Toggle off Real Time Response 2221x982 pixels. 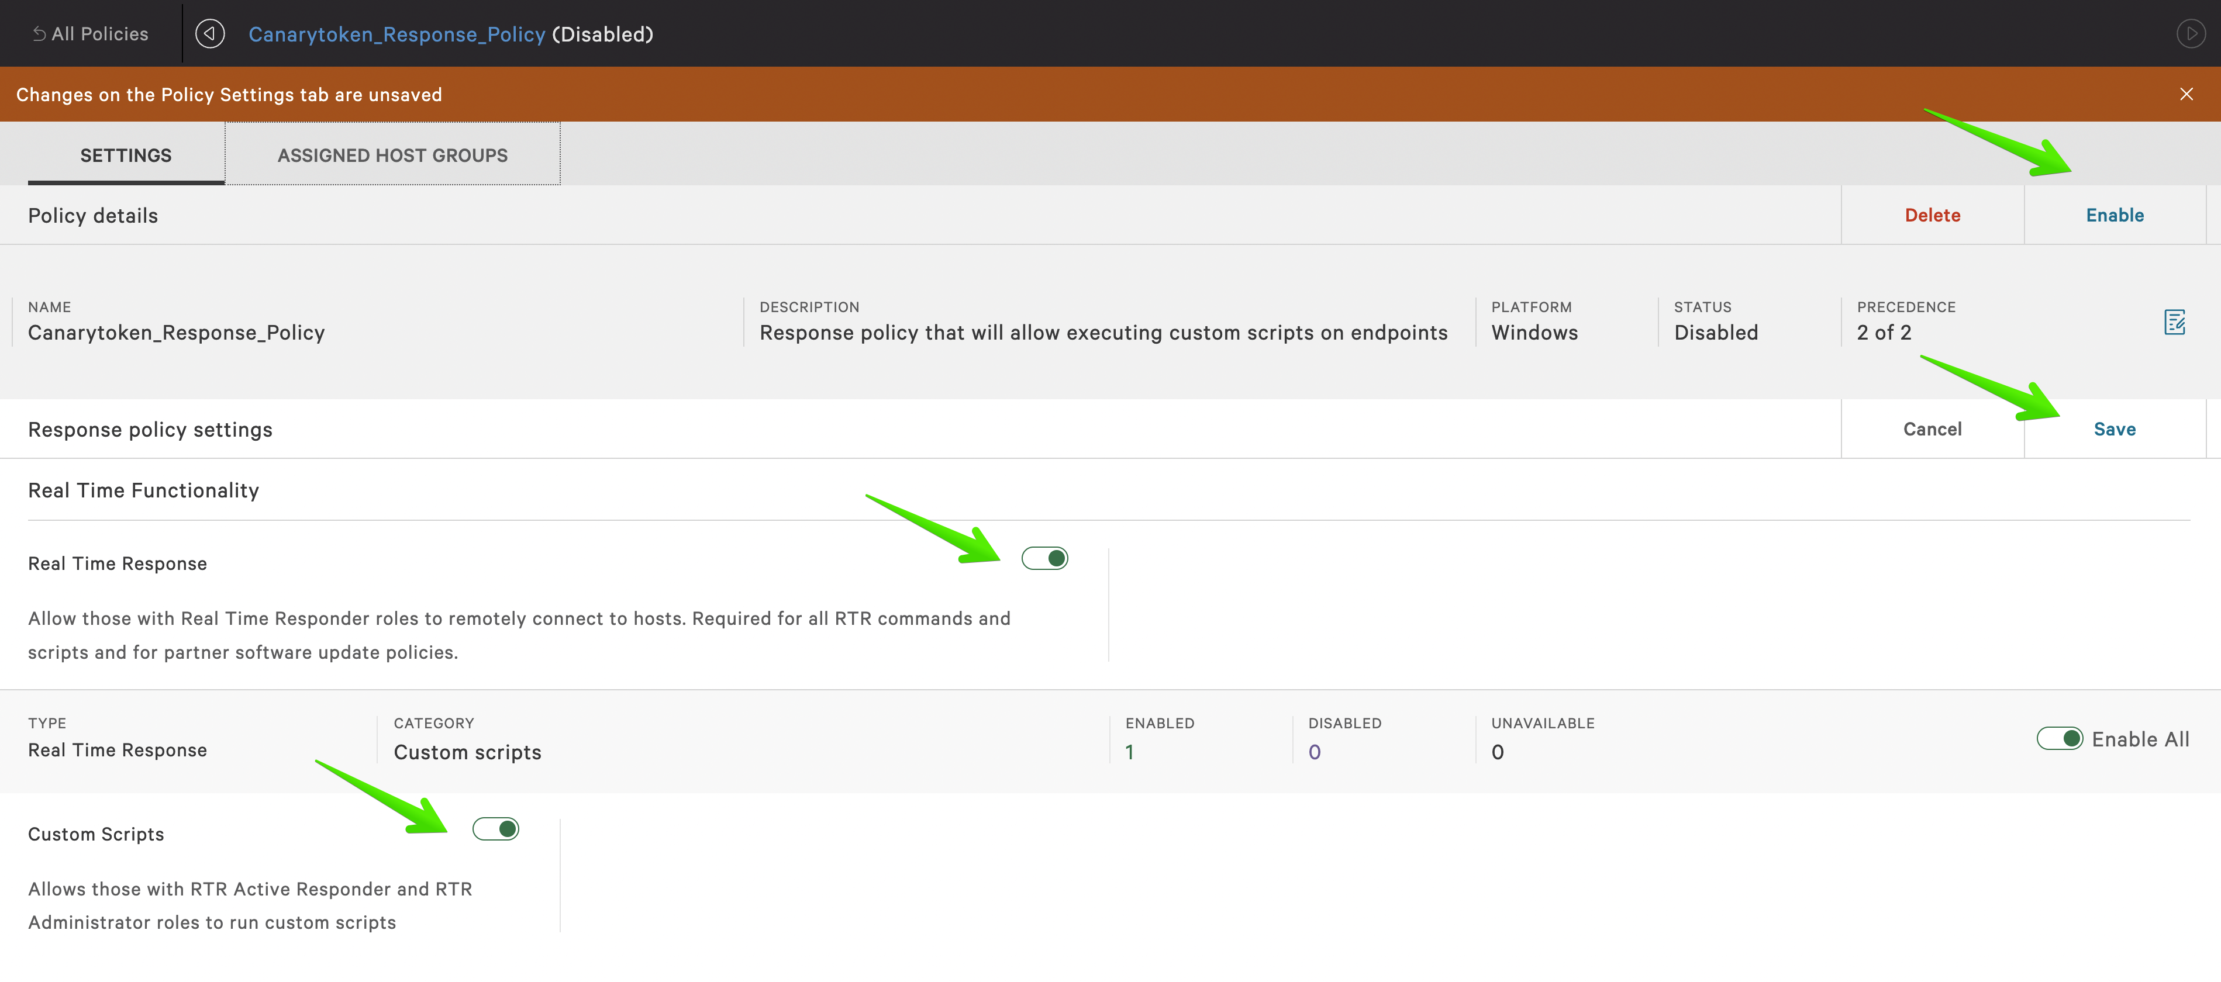(1045, 558)
